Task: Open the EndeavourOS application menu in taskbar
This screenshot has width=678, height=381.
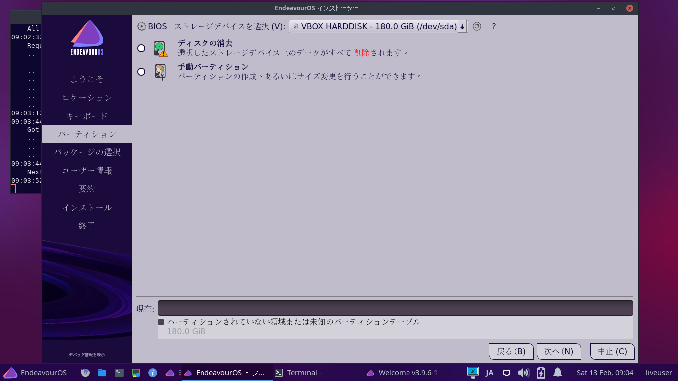Action: coord(35,373)
